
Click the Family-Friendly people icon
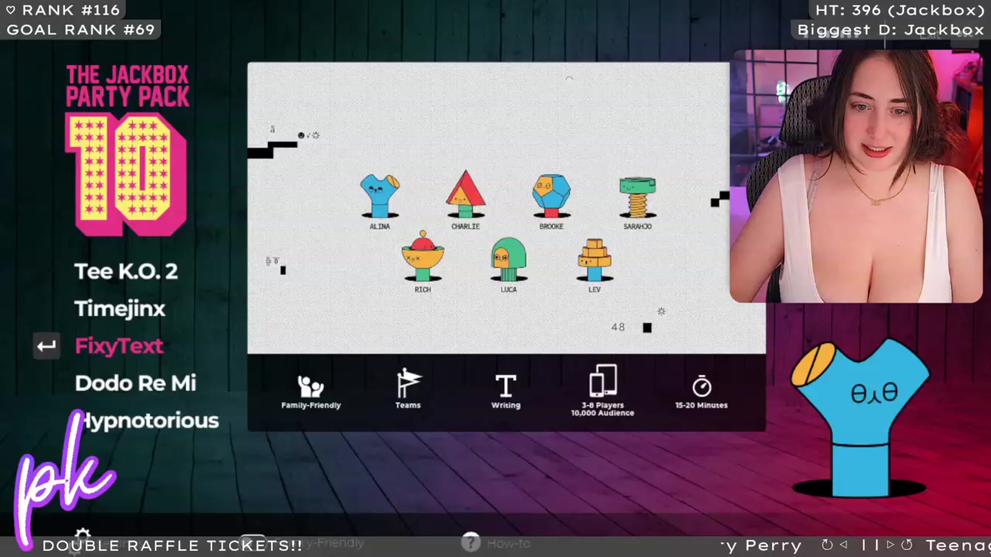(x=311, y=386)
